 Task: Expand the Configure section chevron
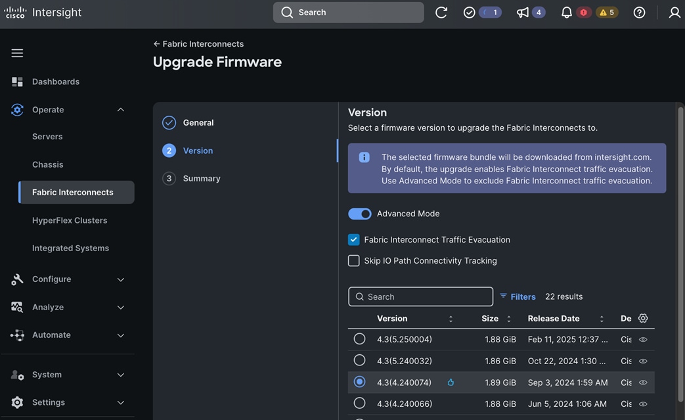(121, 280)
